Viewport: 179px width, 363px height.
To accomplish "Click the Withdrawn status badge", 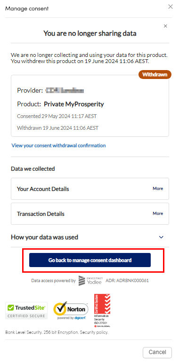I will tap(155, 75).
